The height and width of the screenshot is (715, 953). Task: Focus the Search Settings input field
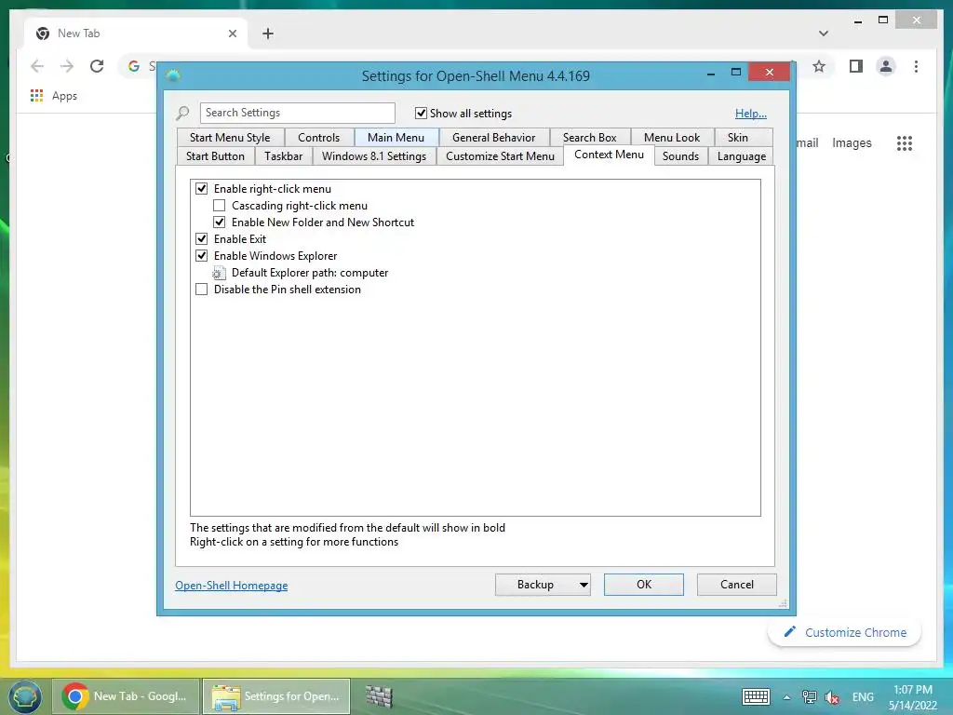pyautogui.click(x=297, y=113)
